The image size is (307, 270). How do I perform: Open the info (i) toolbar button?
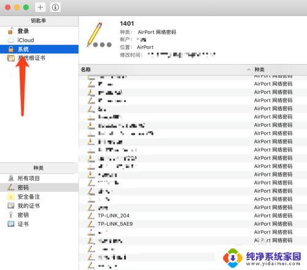[55, 7]
